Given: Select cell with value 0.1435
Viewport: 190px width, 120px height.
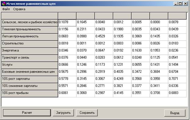Looking at the screenshot, I should click(159, 37).
